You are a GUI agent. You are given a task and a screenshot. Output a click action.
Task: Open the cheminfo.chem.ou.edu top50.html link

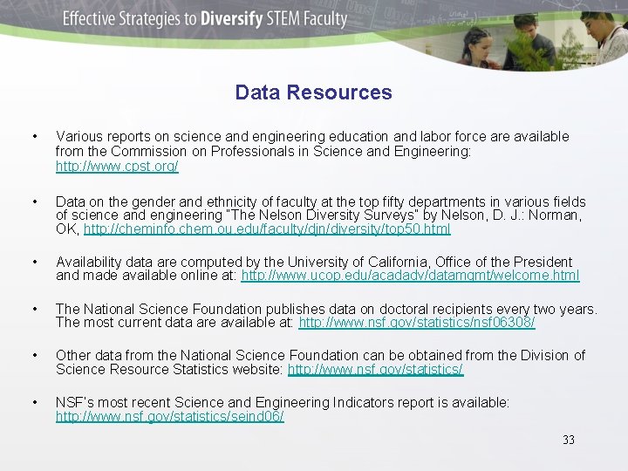(x=267, y=229)
